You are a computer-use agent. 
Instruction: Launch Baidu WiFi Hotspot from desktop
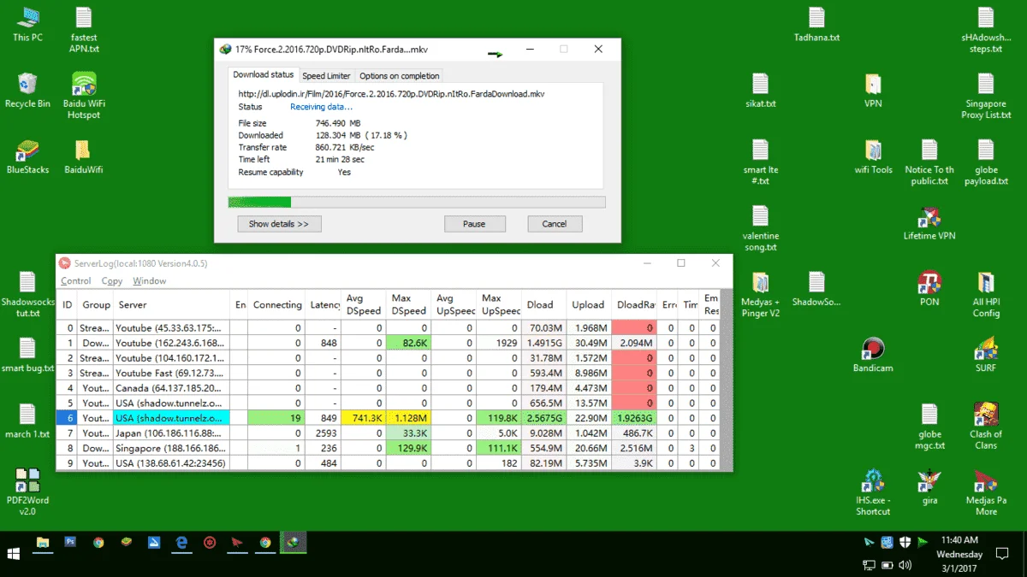coord(84,96)
